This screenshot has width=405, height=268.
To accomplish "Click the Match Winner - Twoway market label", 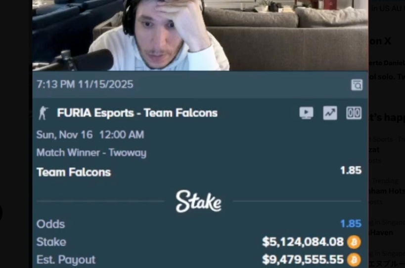I will pyautogui.click(x=91, y=153).
